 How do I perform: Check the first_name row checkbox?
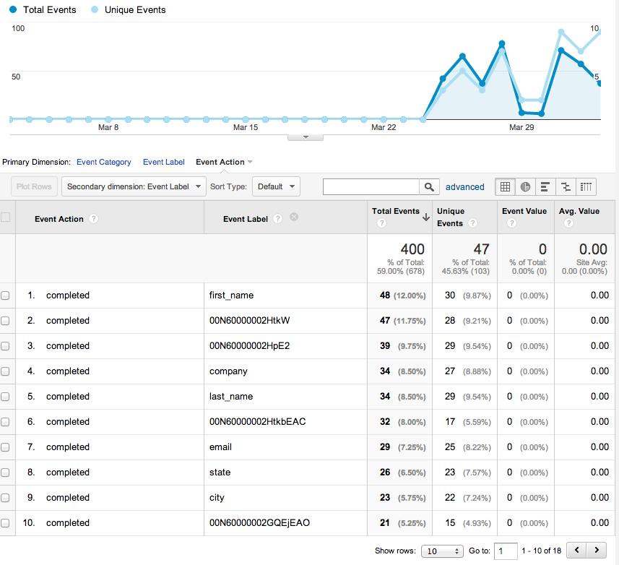tap(5, 296)
